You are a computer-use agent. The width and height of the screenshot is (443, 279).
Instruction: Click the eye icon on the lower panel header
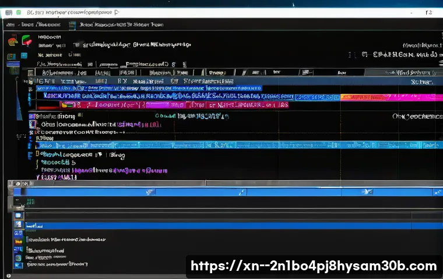[x=18, y=184]
